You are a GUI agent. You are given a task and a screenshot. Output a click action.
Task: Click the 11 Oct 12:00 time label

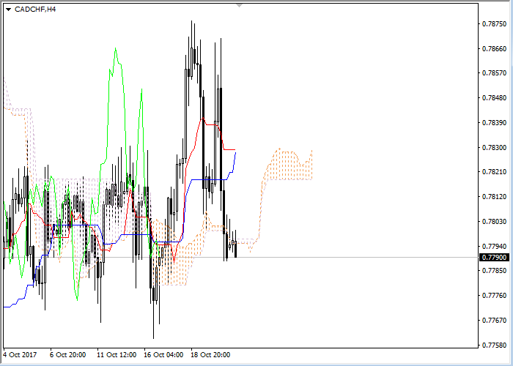click(117, 355)
